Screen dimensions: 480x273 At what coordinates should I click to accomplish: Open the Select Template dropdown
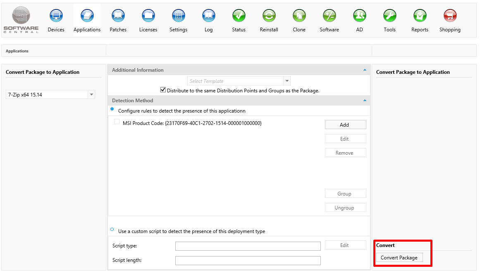(x=287, y=81)
